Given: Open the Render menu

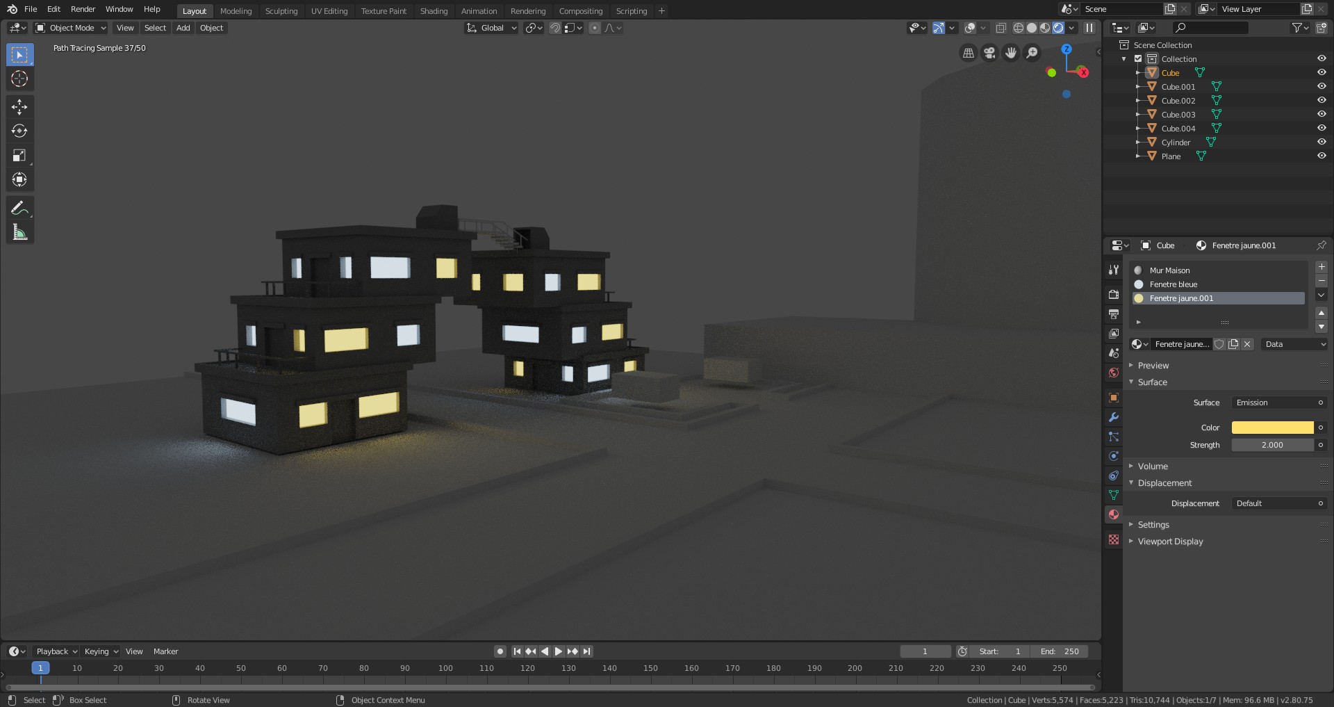Looking at the screenshot, I should 83,9.
